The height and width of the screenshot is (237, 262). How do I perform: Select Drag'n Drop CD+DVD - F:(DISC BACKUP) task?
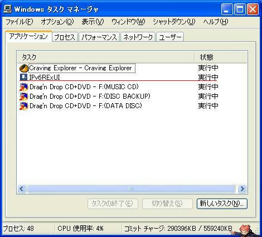90,96
